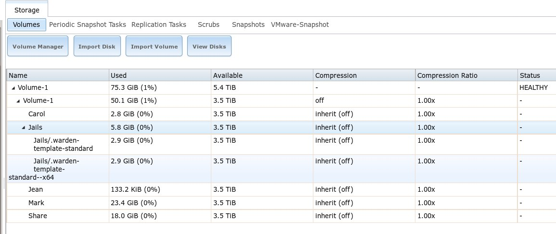Click the 5.8 GiB (0%) used cell
Image resolution: width=556 pixels, height=234 pixels.
160,127
